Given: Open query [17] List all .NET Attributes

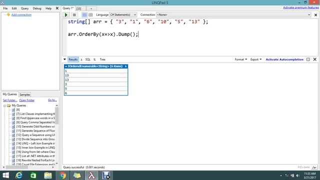Looking at the screenshot, I should click(x=35, y=156).
